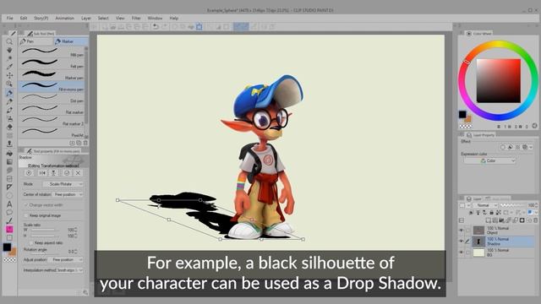The image size is (541, 304).
Task: Open the Animation menu
Action: 65,18
